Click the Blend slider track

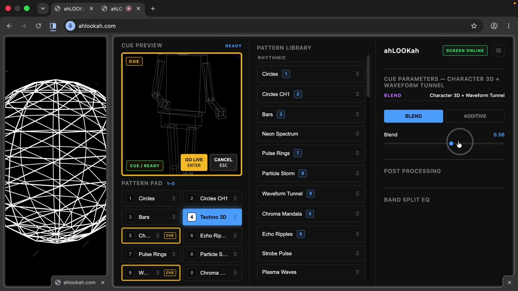pos(444,143)
